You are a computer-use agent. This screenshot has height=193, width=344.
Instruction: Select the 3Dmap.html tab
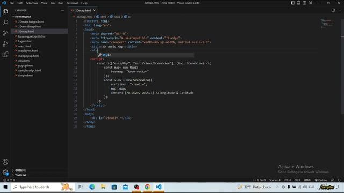coord(83,10)
